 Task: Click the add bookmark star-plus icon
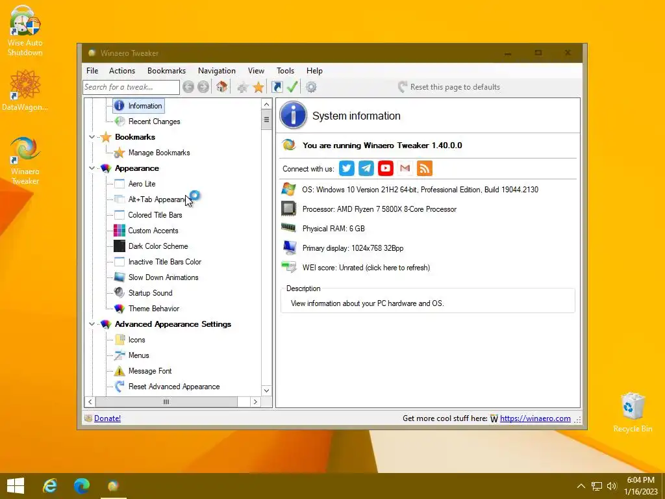[243, 88]
